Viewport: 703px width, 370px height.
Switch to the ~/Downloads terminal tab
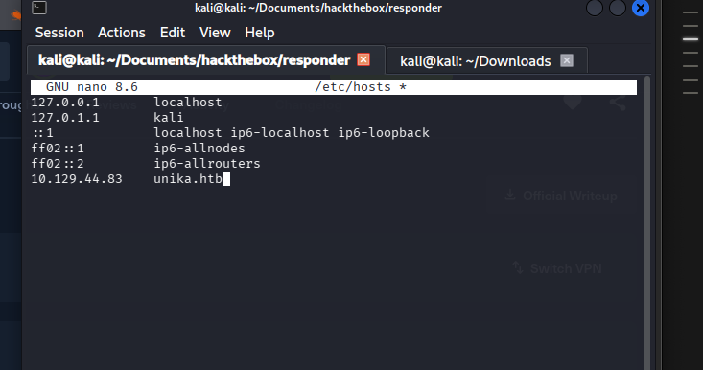tap(486, 61)
